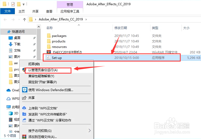
Task: Click the address bar folder icon
Action: [31, 19]
